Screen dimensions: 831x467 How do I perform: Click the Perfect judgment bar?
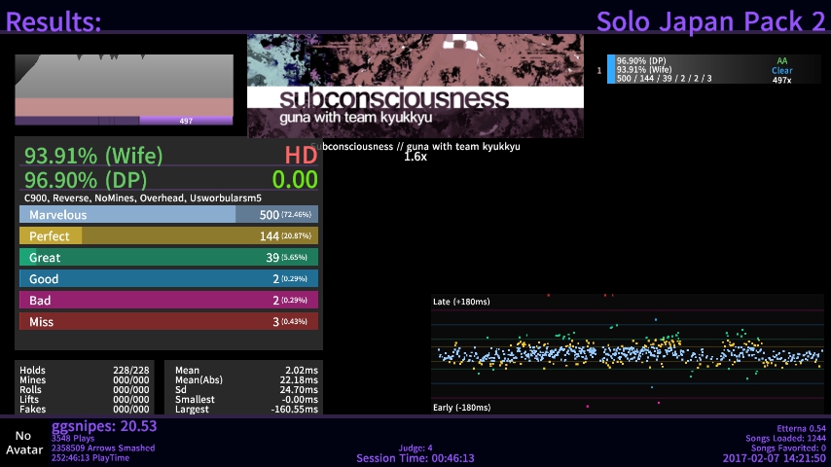click(168, 236)
